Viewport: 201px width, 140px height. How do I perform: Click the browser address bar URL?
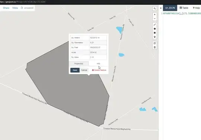23,2
